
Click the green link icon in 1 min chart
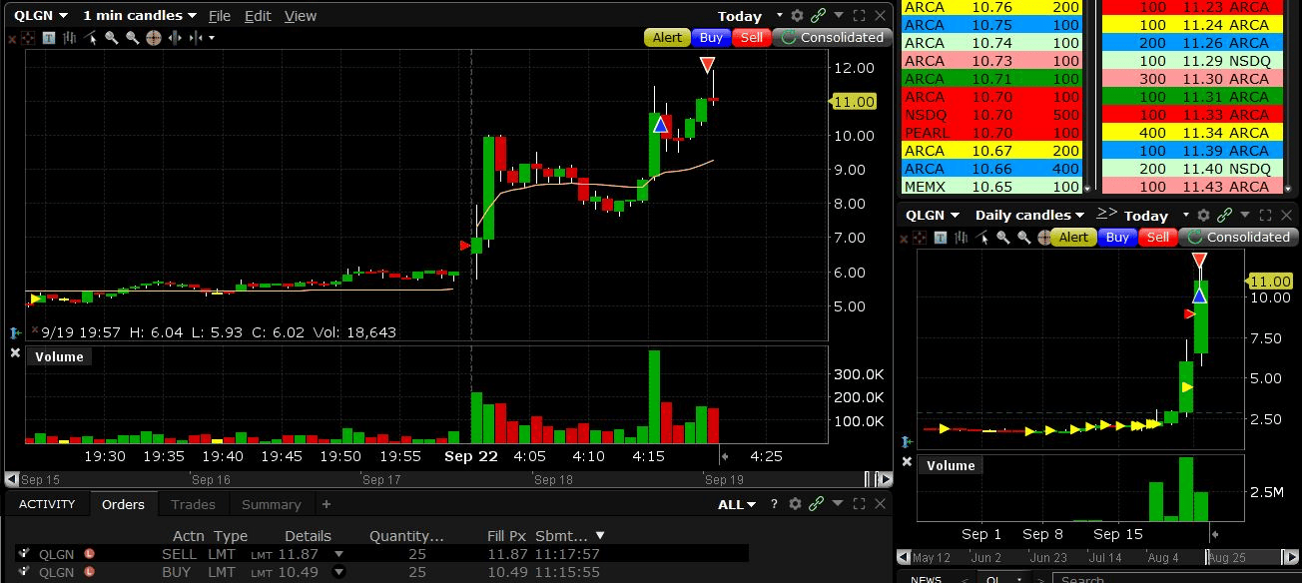(x=818, y=16)
